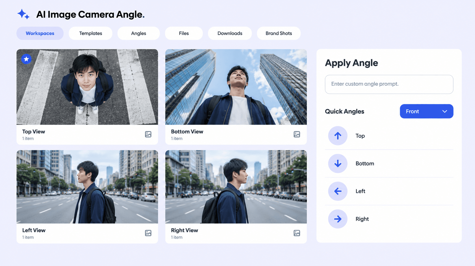
Task: Open the Front quick angles dropdown
Action: point(426,111)
